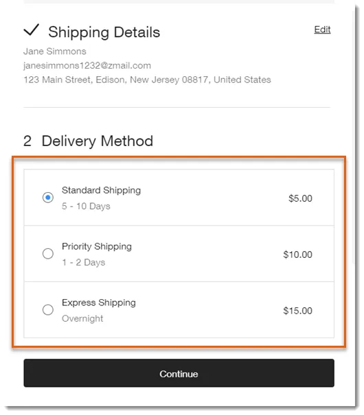Click the Express Shipping label text
Screen dimensions: 364x415
[99, 303]
